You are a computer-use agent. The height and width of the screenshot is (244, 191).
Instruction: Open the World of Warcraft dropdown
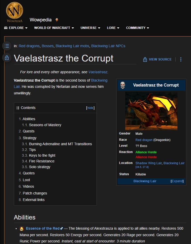pos(54,28)
